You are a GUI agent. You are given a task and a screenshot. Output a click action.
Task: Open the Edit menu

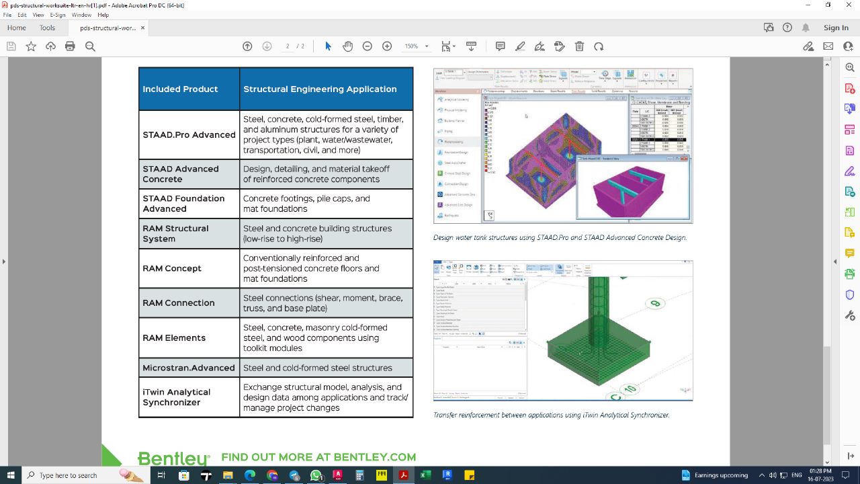[22, 15]
